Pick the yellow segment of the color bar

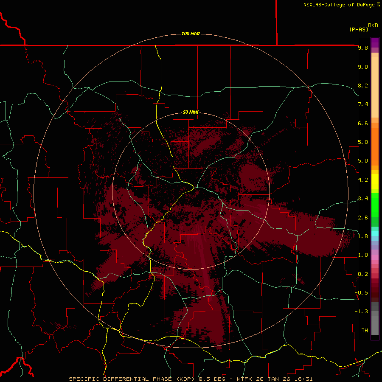point(375,182)
